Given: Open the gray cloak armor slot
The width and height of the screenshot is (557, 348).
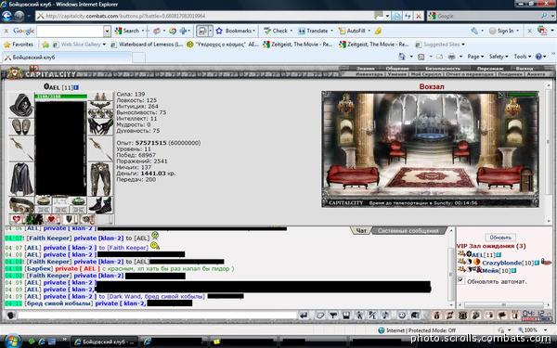Looking at the screenshot, I should [21, 179].
